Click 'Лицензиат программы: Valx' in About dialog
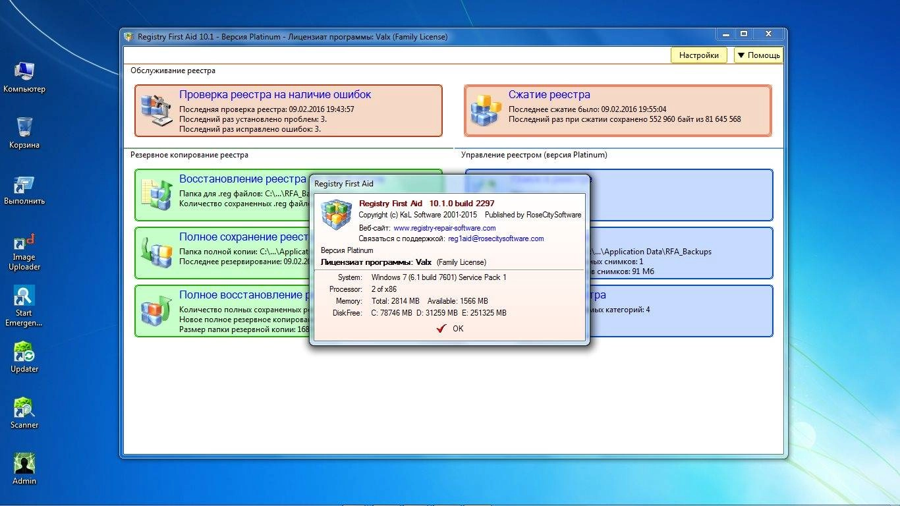 [376, 262]
